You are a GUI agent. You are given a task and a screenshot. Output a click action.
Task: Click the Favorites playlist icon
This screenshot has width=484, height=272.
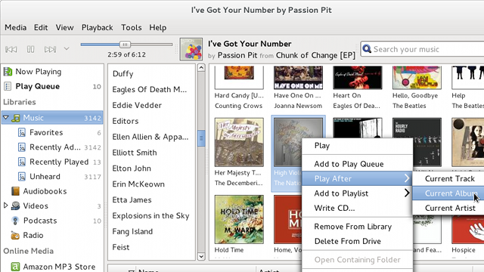pos(22,133)
